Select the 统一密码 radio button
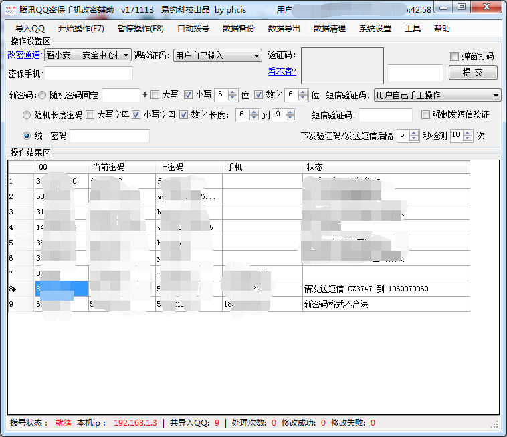The height and width of the screenshot is (437, 507). [27, 136]
